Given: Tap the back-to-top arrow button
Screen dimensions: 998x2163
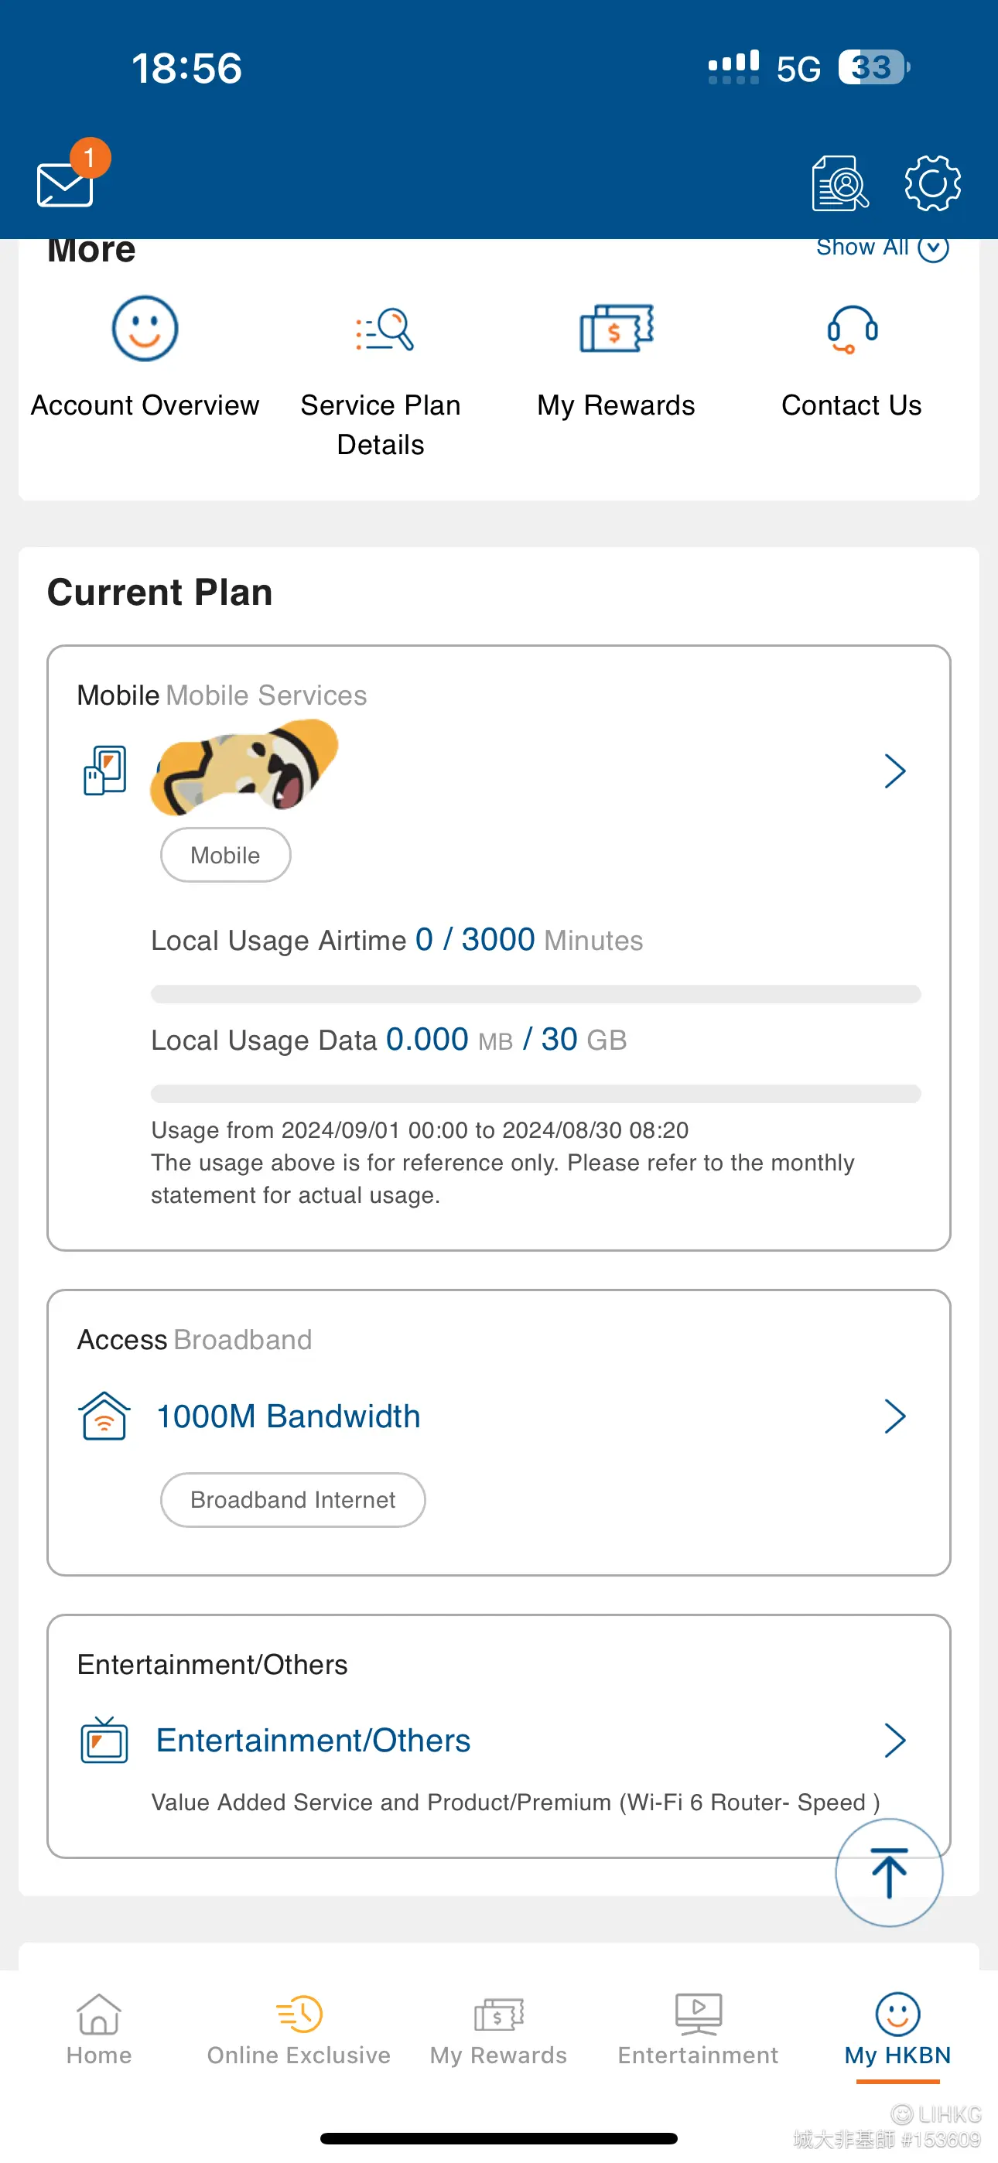Looking at the screenshot, I should pos(889,1872).
